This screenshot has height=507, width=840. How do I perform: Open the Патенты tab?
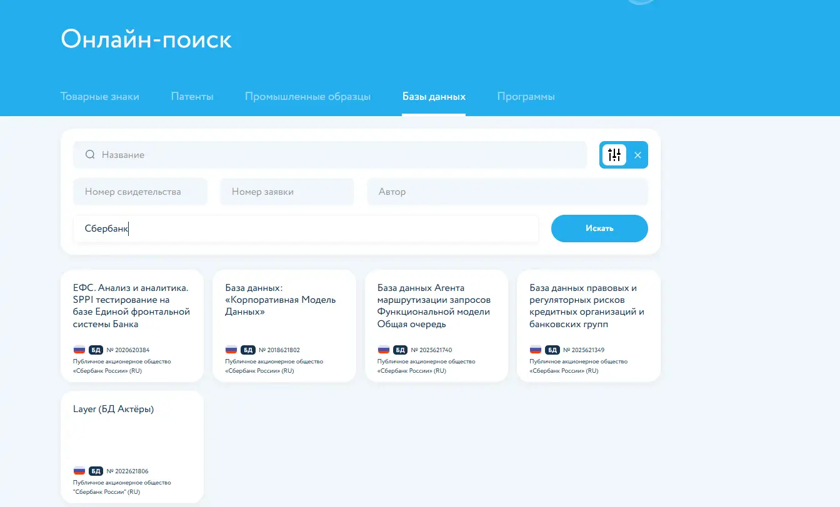point(192,97)
